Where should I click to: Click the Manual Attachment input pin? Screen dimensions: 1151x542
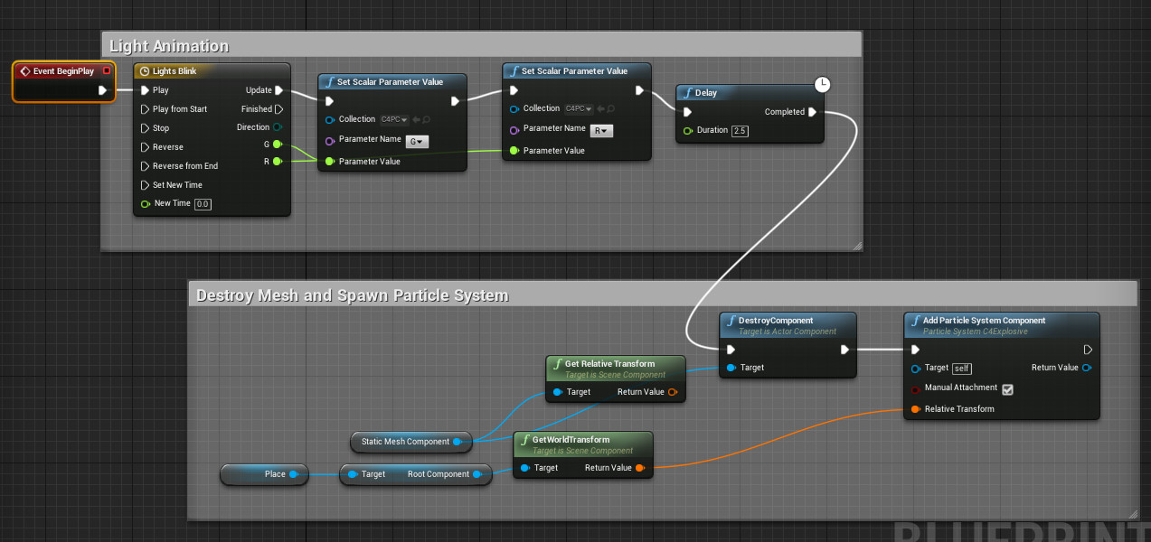tap(916, 388)
